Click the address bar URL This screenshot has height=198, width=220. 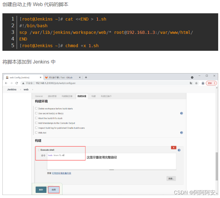pos(55,83)
